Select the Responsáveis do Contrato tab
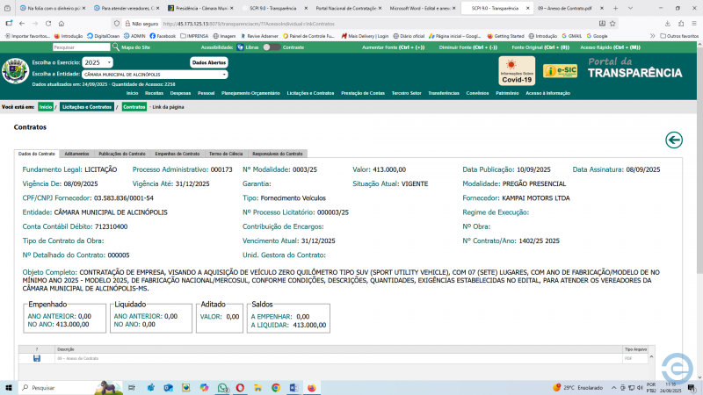This screenshot has width=703, height=395. click(x=278, y=154)
